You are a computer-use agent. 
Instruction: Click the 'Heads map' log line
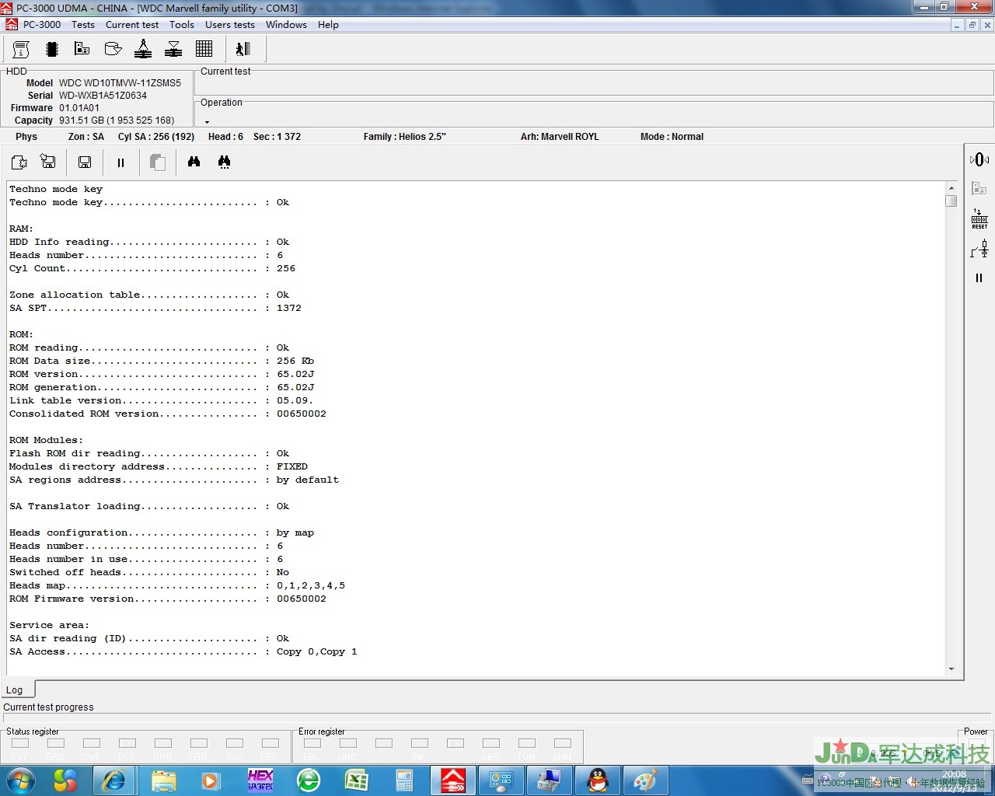pyautogui.click(x=177, y=585)
